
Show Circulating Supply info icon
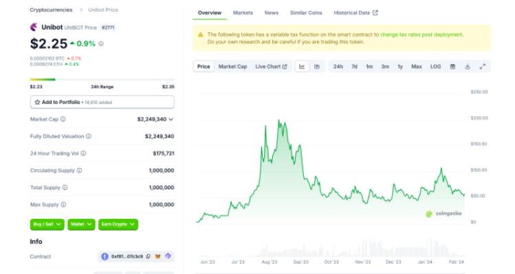[x=80, y=170]
